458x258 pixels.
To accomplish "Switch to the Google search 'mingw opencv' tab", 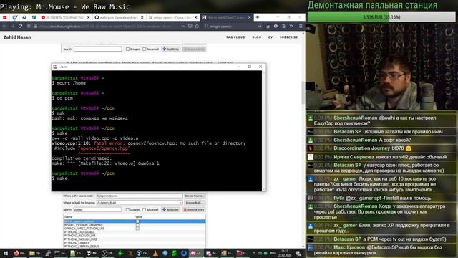I will pyautogui.click(x=172, y=17).
